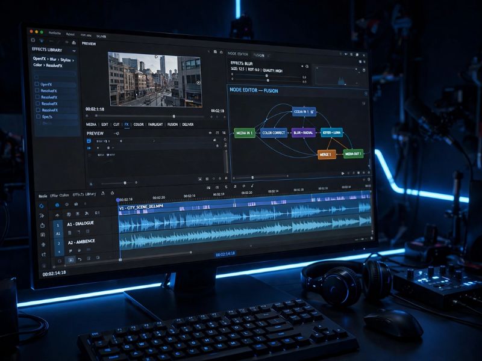Click the blur Size slider handle
This screenshot has height=361, width=482.
click(266, 76)
